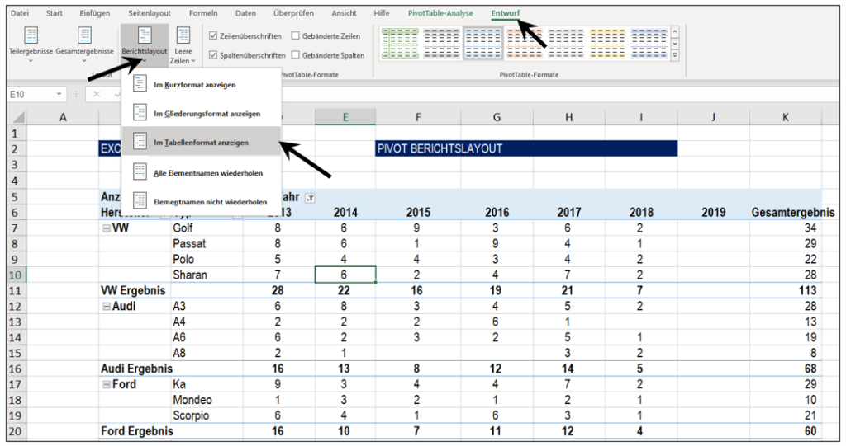Viewport: 846px width, 446px height.
Task: Click the Select All corner triangle
Action: [18, 117]
